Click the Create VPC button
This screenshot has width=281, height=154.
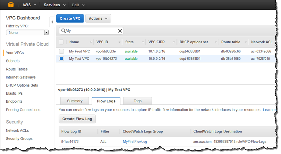pos(70,19)
